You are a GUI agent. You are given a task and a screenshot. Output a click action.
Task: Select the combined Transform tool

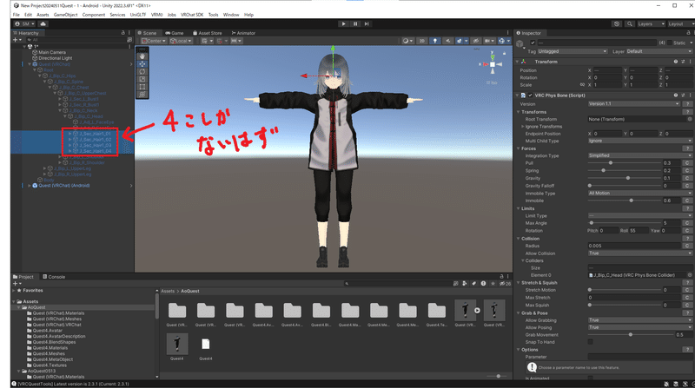pos(142,95)
